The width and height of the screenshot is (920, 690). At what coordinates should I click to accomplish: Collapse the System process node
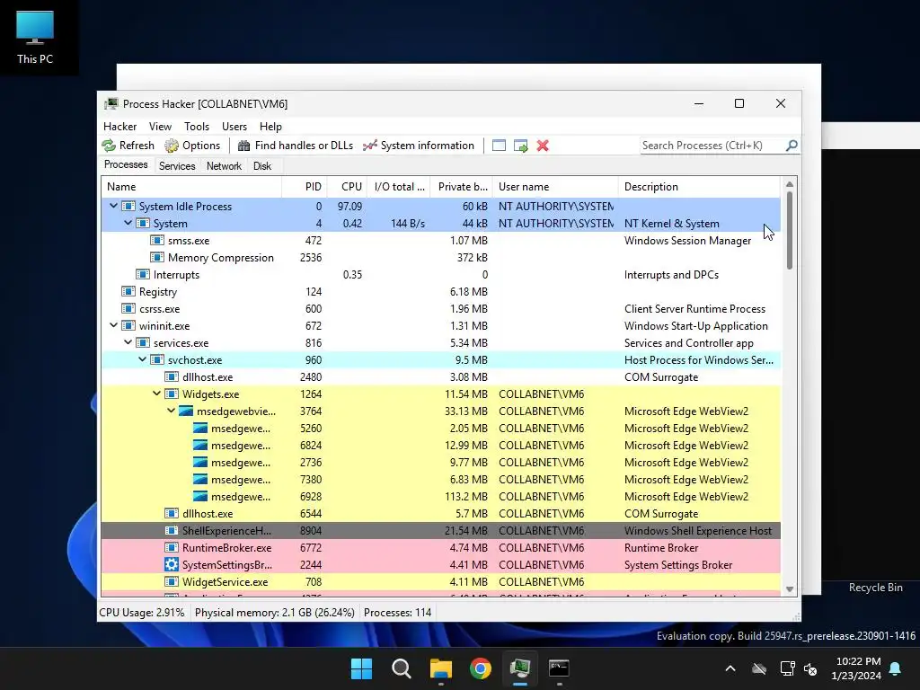tap(128, 223)
